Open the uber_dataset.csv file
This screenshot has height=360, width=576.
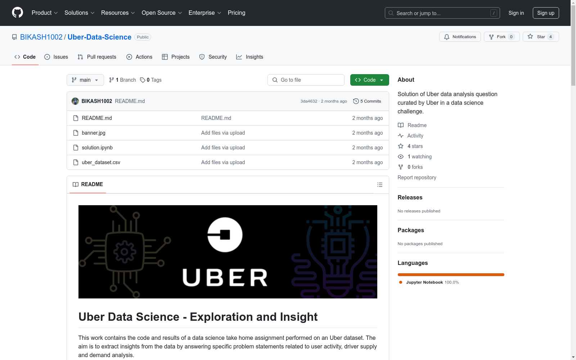pyautogui.click(x=101, y=162)
